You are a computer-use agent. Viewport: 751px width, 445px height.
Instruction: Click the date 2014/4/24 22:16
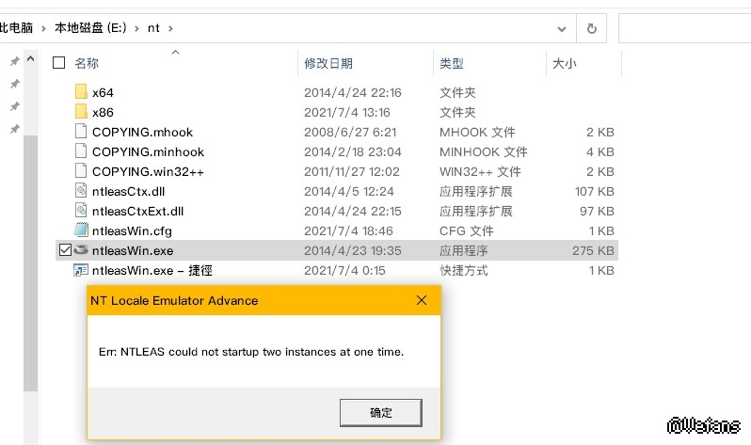pos(353,92)
